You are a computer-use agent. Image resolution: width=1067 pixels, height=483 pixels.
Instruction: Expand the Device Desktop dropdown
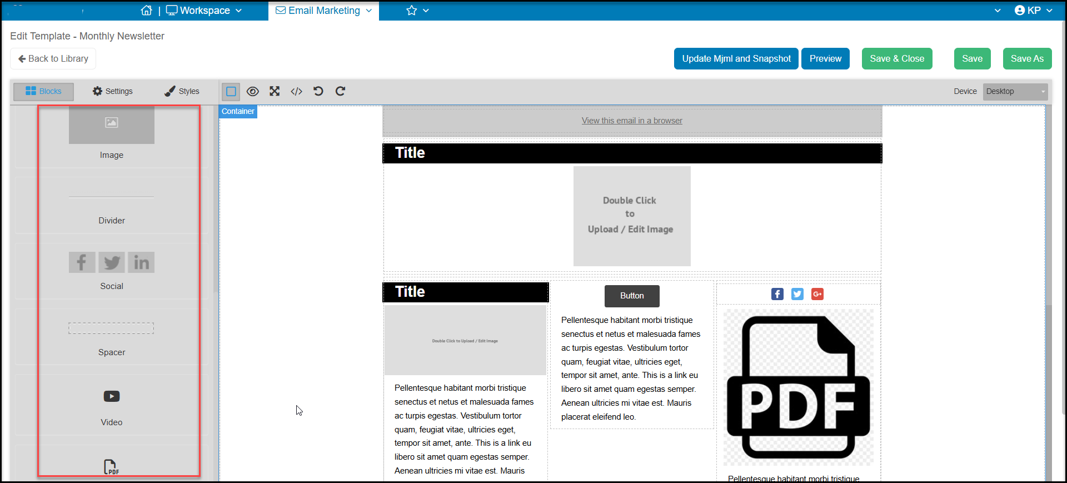click(1015, 91)
